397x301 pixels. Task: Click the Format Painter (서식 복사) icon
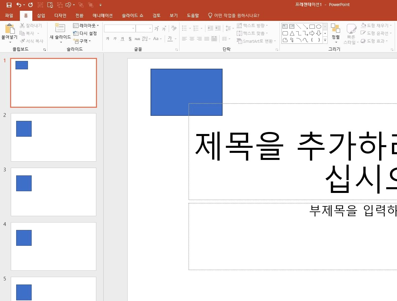pos(23,41)
